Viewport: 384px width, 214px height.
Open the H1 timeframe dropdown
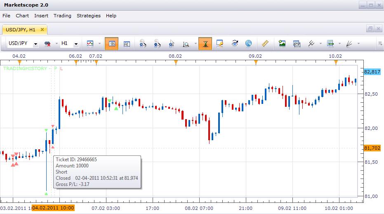(x=76, y=44)
